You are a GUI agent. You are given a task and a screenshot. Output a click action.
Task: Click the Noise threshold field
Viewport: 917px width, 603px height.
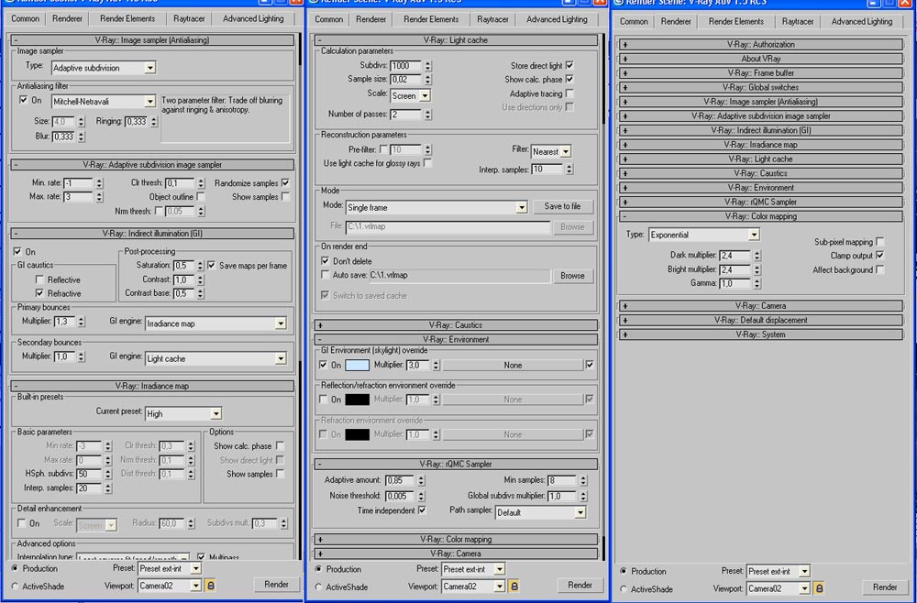pyautogui.click(x=400, y=496)
